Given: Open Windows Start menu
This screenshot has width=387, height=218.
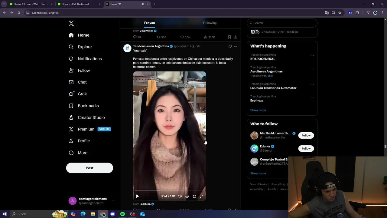Looking at the screenshot, I should [x=5, y=214].
